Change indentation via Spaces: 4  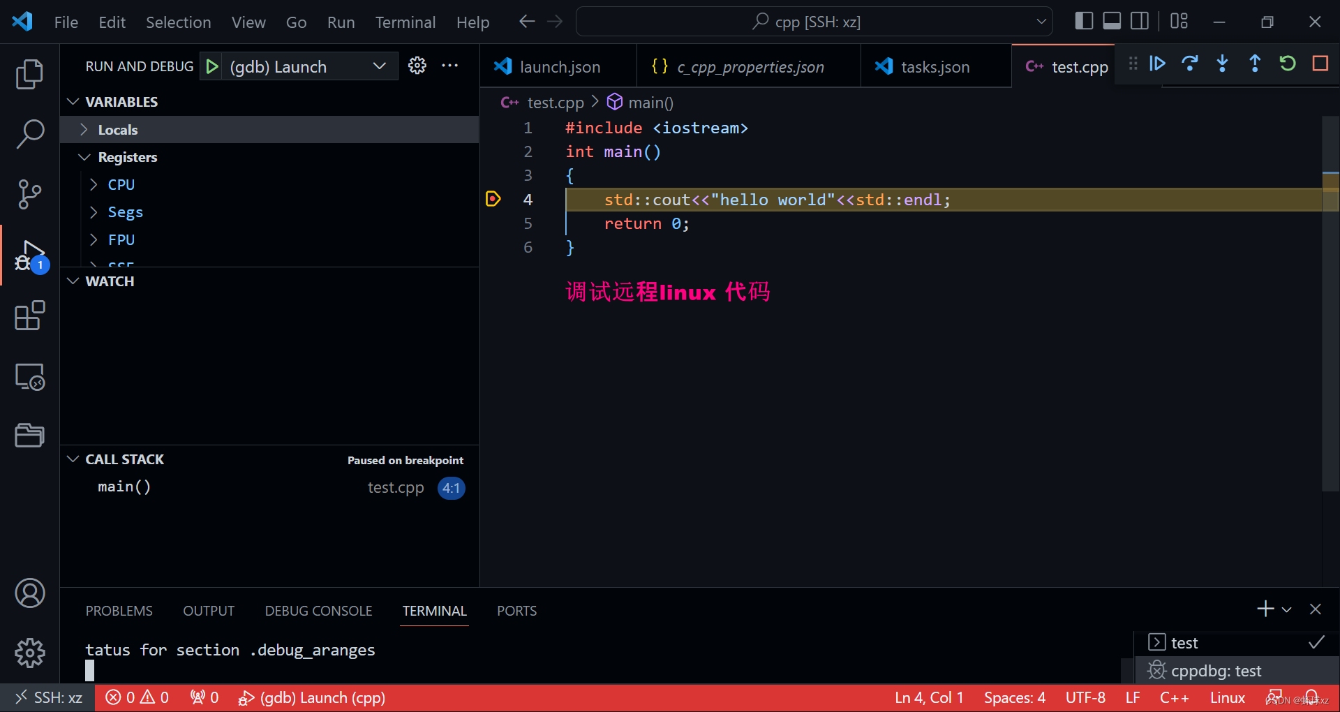pyautogui.click(x=1014, y=697)
